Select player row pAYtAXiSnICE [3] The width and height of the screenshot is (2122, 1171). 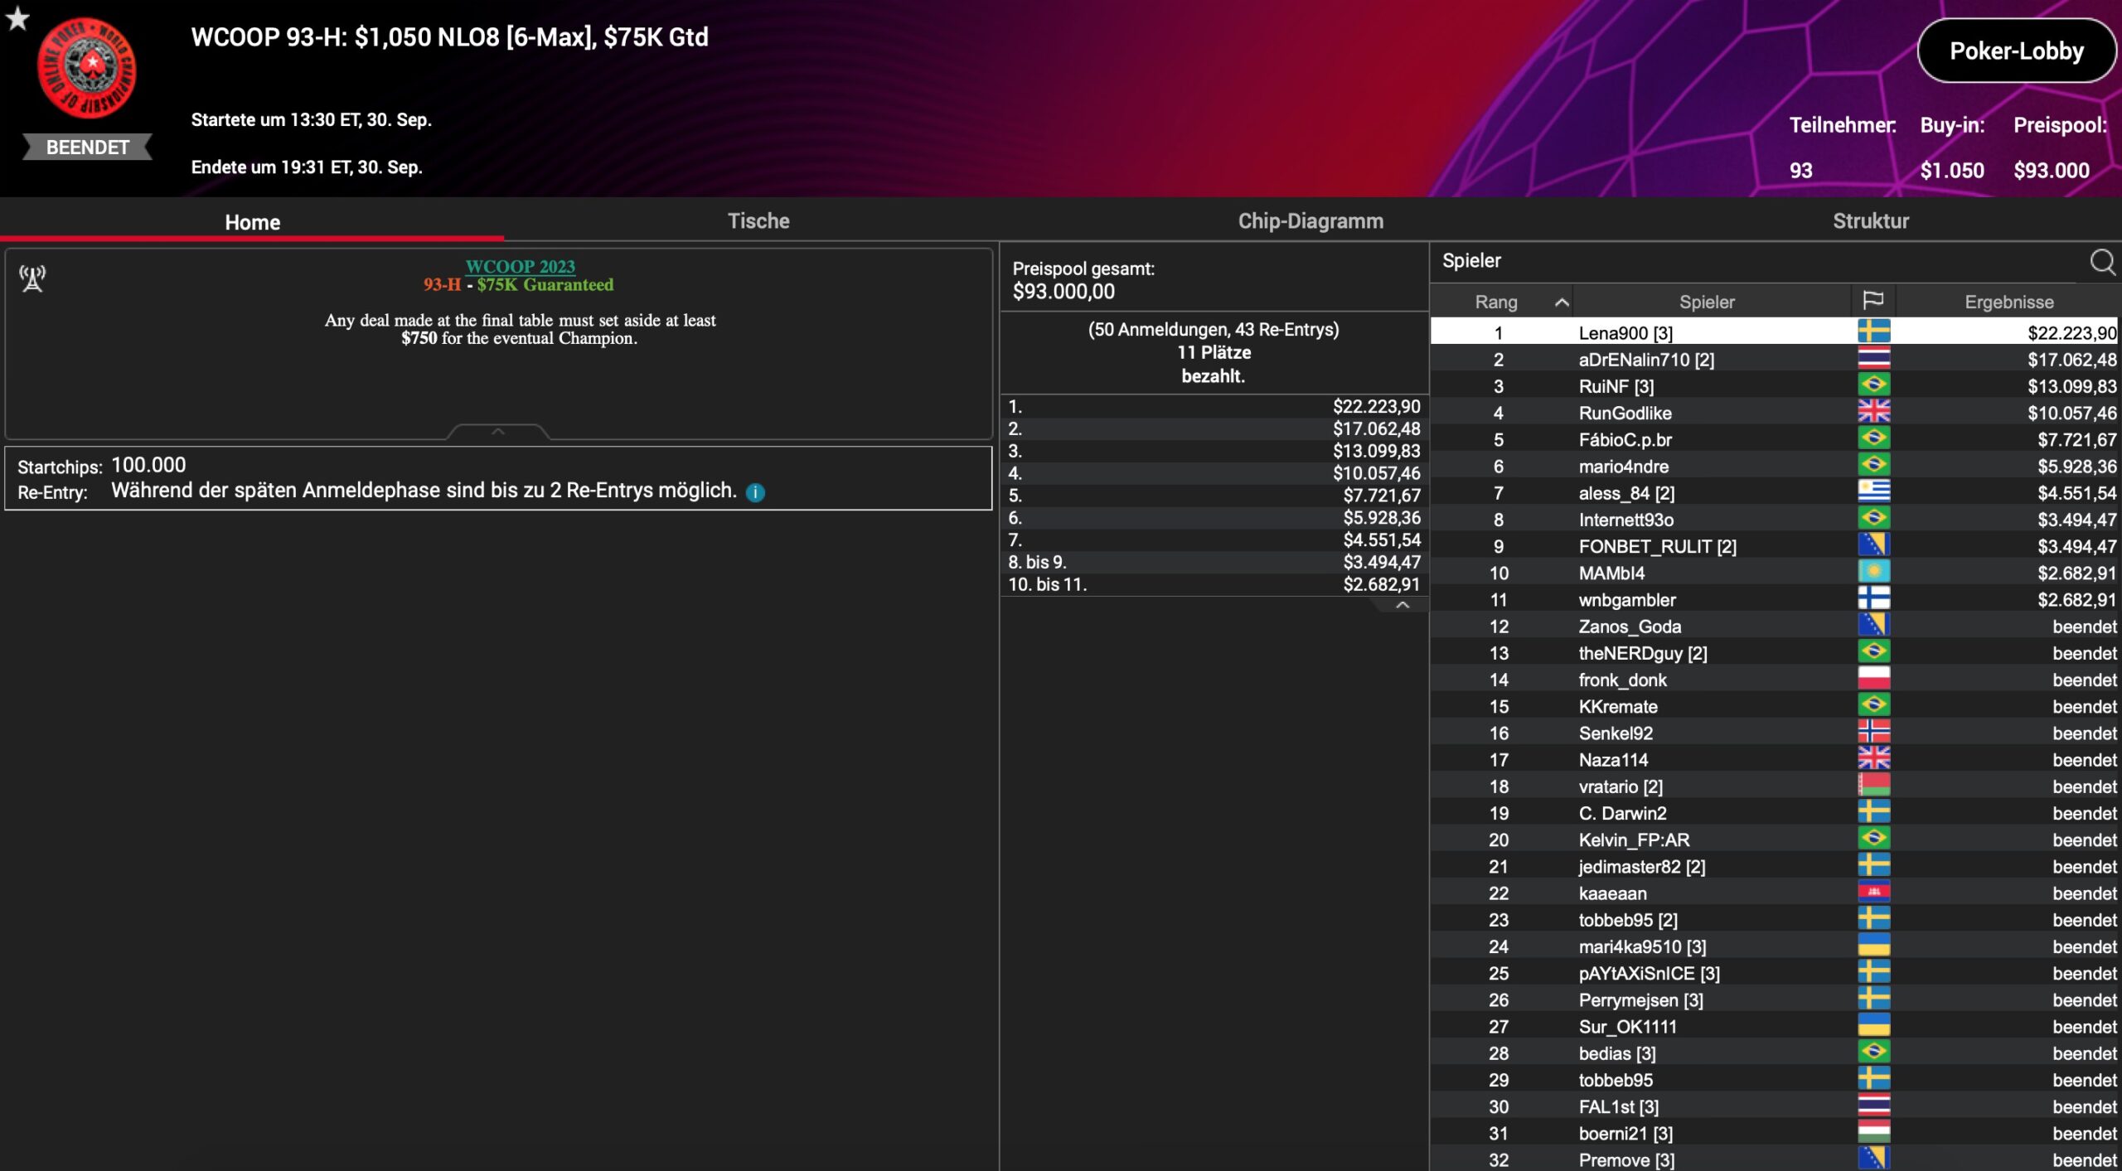[x=1774, y=973]
